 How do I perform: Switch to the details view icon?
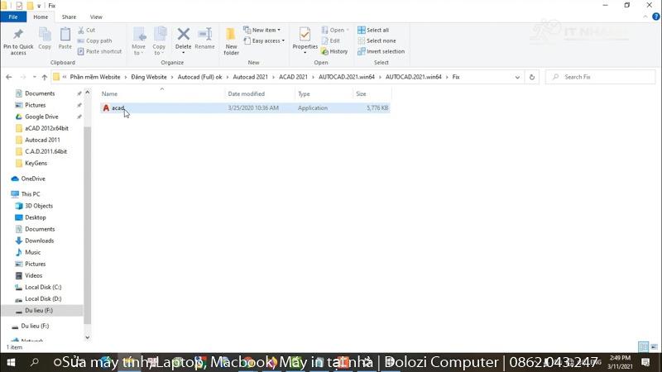643,347
